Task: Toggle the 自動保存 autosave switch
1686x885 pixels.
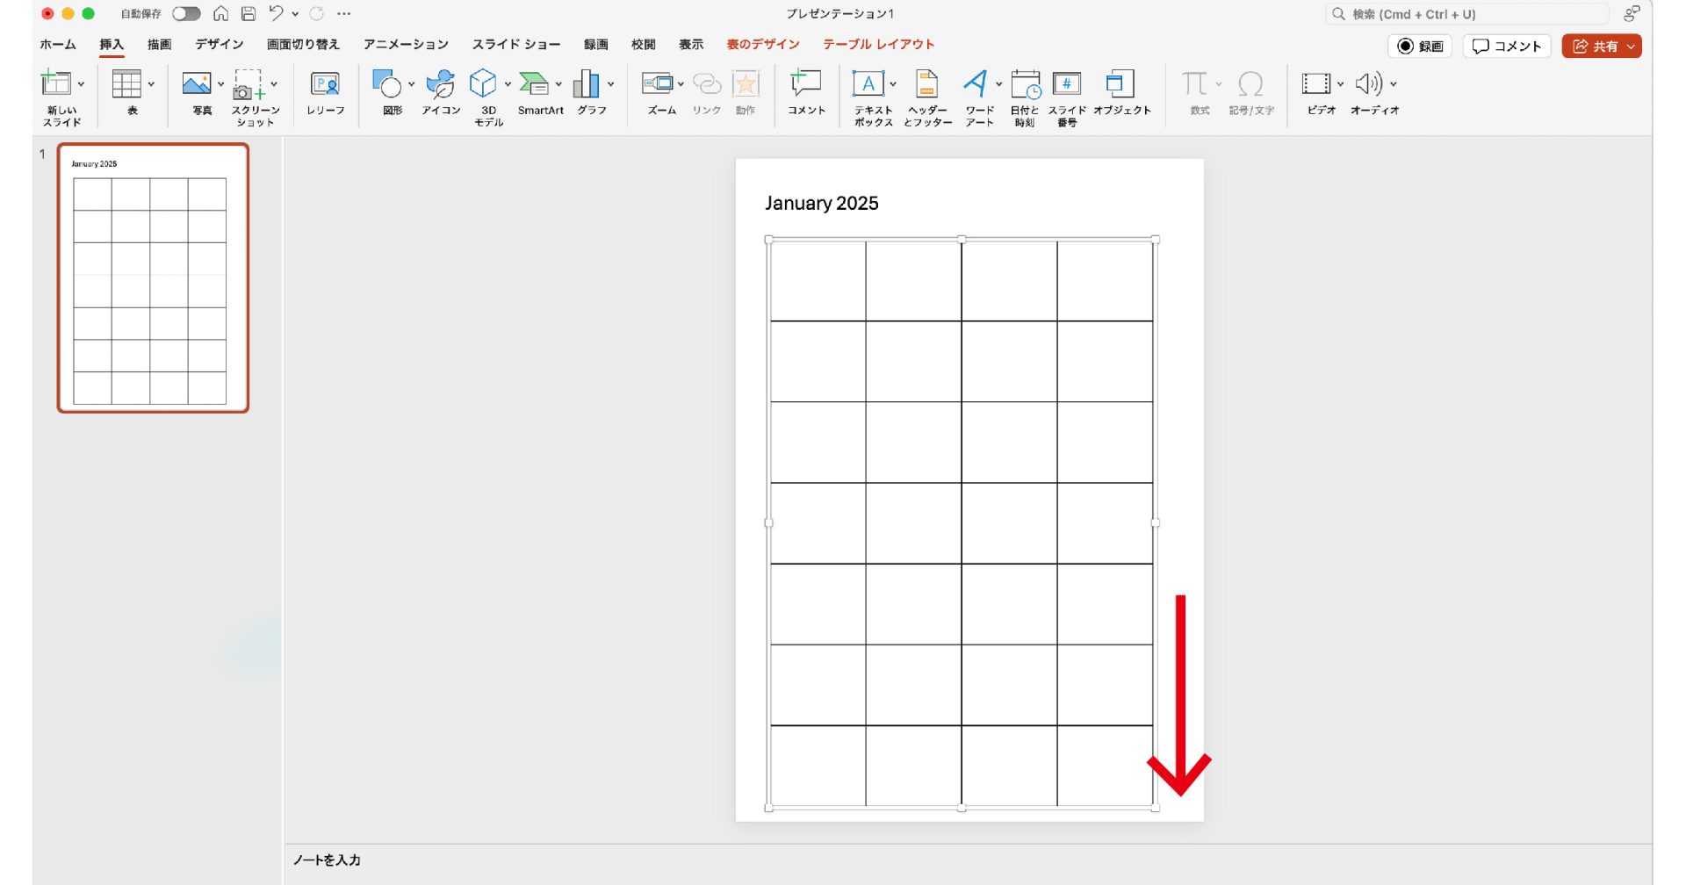Action: (x=186, y=14)
